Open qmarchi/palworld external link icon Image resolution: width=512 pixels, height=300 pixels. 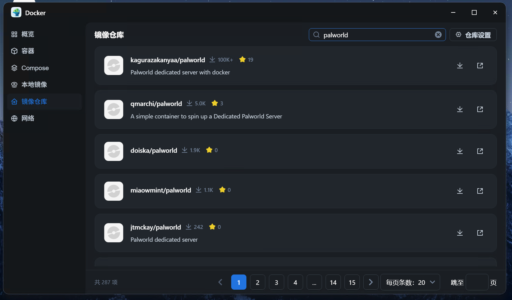pyautogui.click(x=480, y=109)
